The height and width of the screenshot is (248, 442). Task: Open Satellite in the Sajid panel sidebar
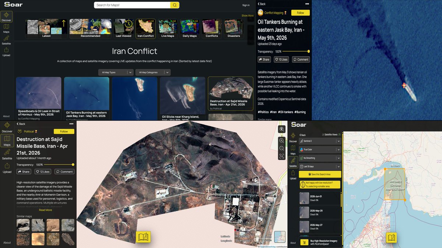tap(7, 154)
